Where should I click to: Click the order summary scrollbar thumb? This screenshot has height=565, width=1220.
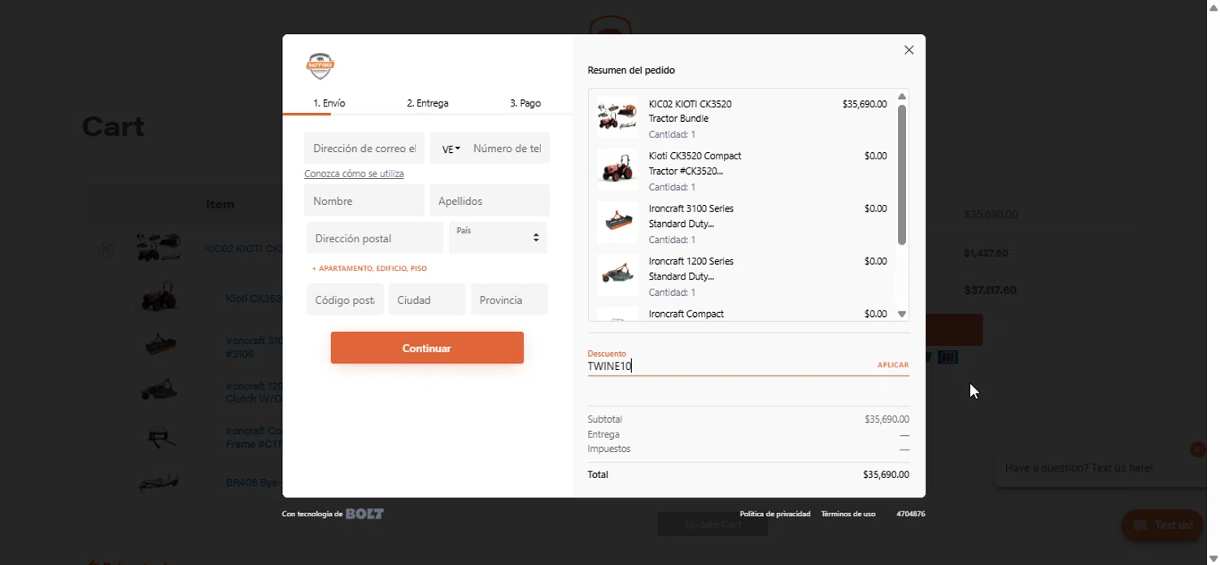(901, 175)
